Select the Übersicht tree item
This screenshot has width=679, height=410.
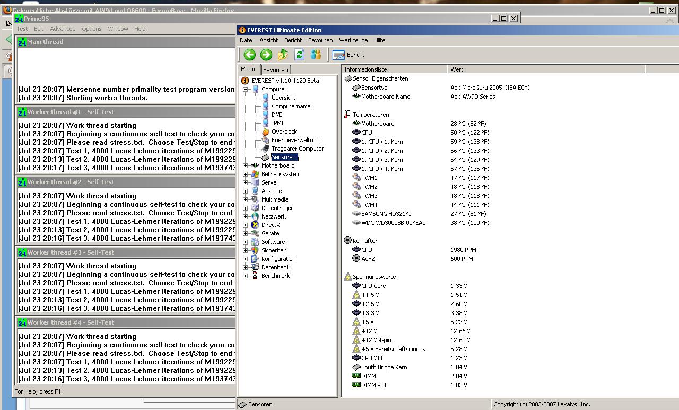coord(283,98)
